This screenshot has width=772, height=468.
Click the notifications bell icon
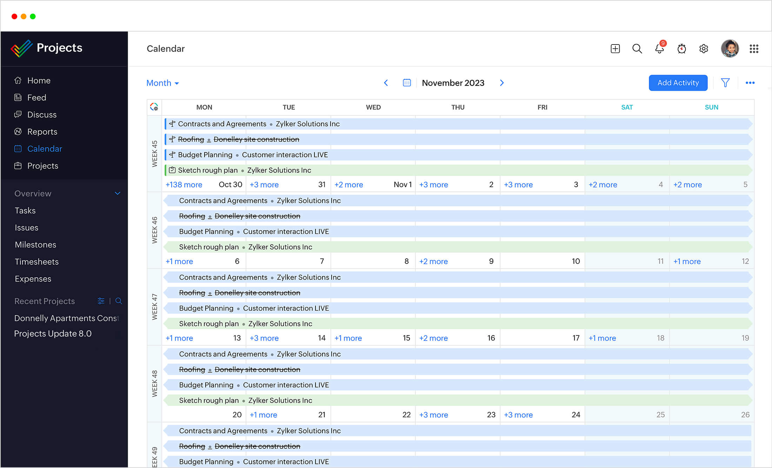click(659, 48)
